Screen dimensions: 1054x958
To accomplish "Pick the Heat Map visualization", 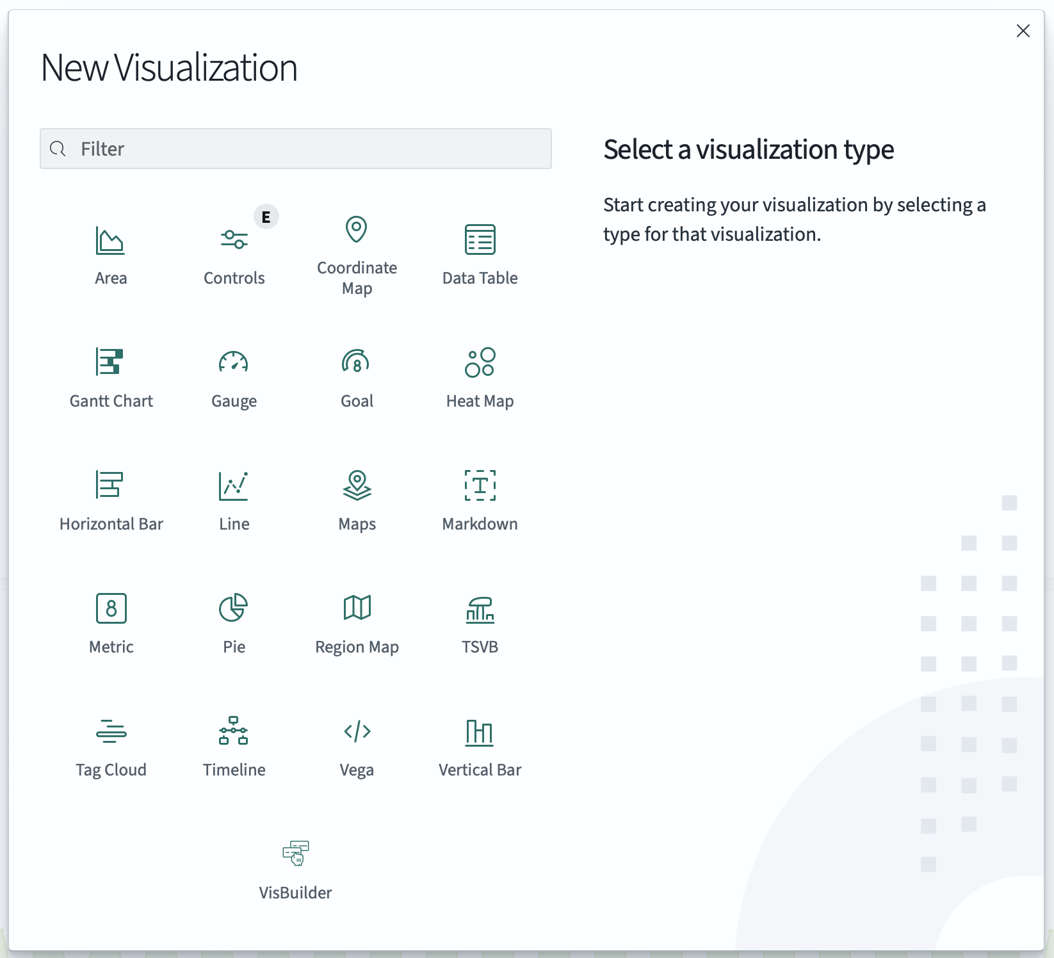I will 480,363.
